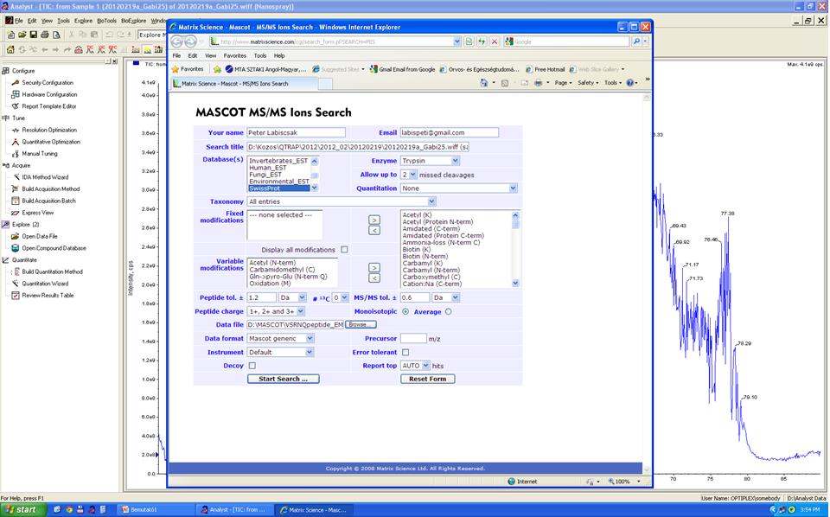Click the Express View icon
The image size is (830, 517).
point(16,213)
